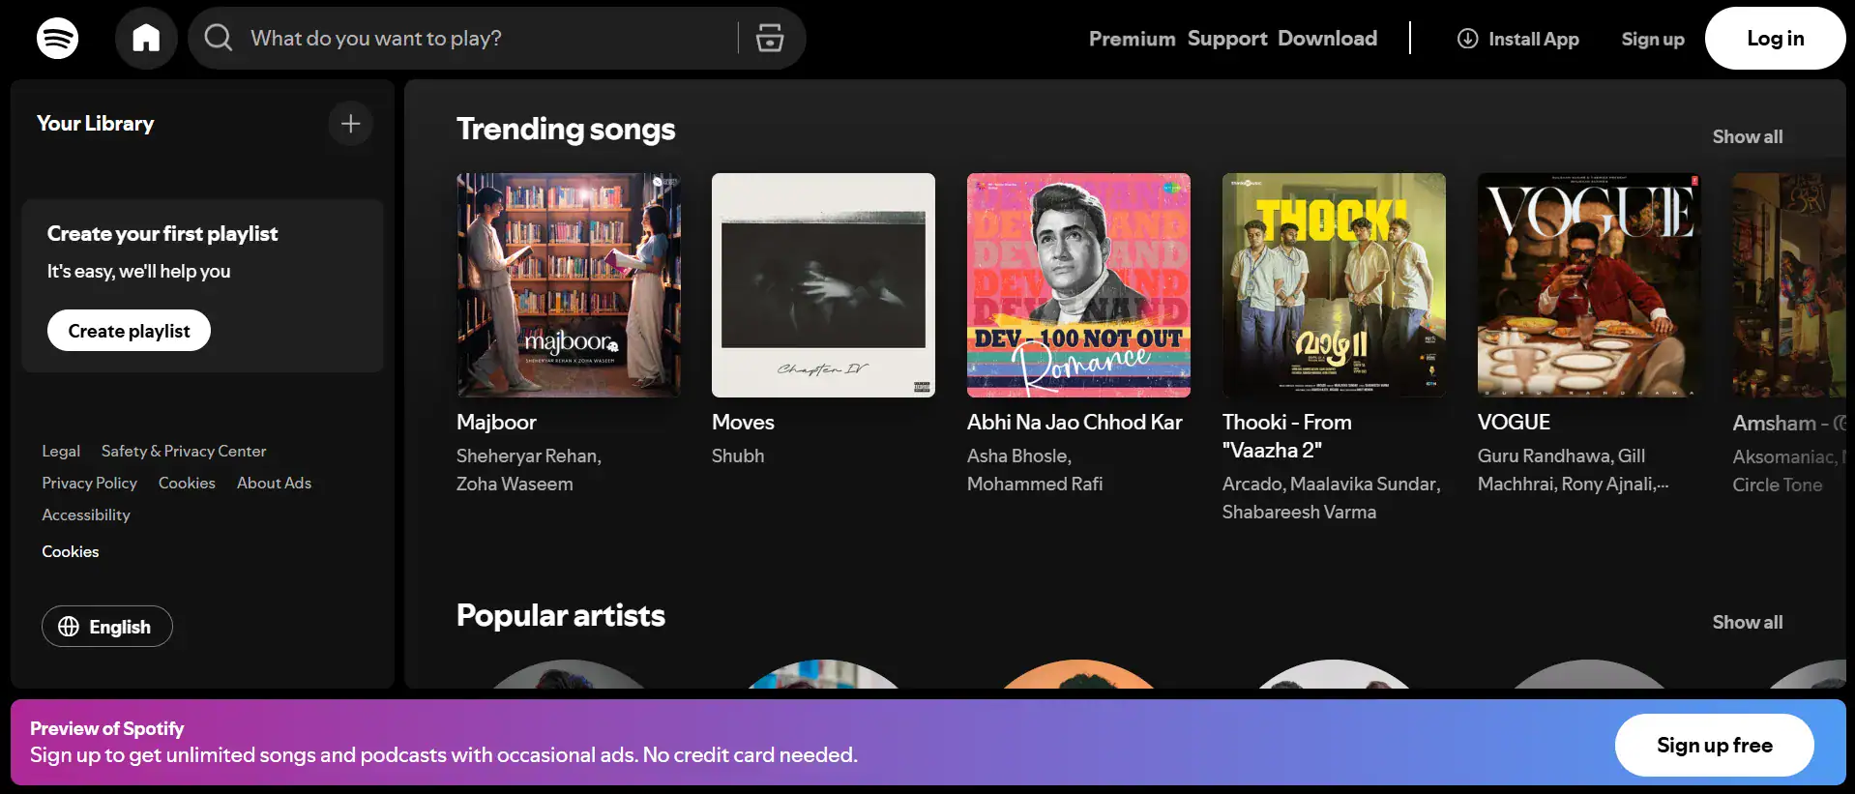Click the Amsham song title
1855x794 pixels.
coord(1788,424)
